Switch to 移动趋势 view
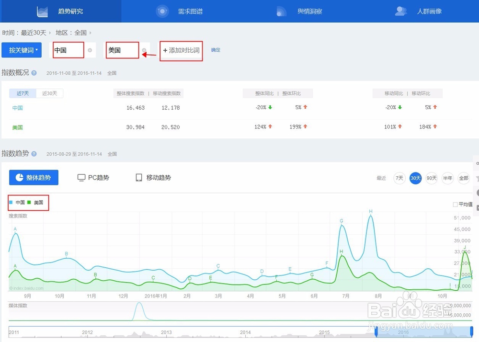Image resolution: width=479 pixels, height=342 pixels. [153, 177]
